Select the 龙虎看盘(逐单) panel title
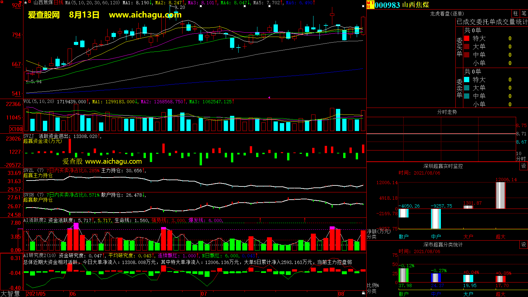 [447, 14]
